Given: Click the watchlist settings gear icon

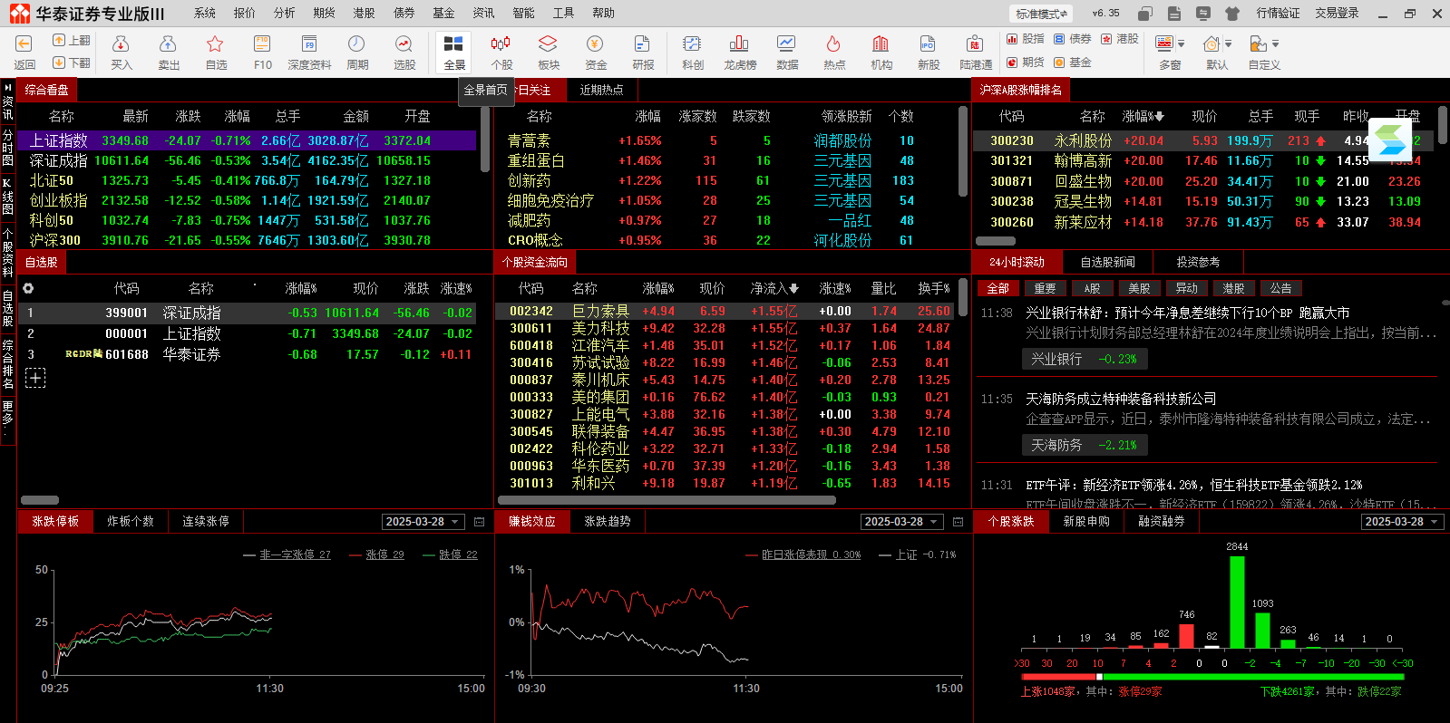Looking at the screenshot, I should coord(28,288).
